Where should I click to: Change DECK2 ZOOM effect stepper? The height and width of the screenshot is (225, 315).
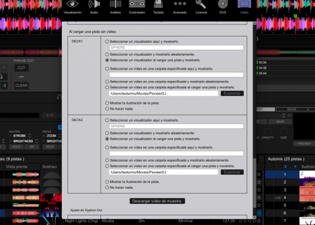[59, 136]
